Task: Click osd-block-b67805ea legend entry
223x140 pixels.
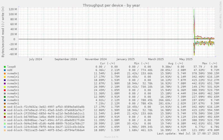Action: [46, 117]
